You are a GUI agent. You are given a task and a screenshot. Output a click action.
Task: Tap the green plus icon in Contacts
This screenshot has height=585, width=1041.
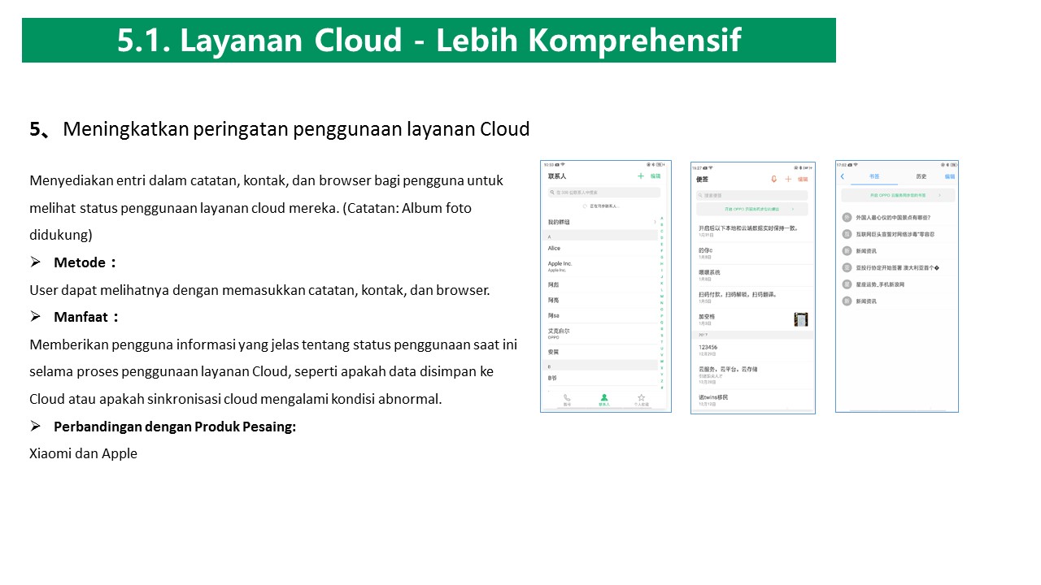point(641,175)
